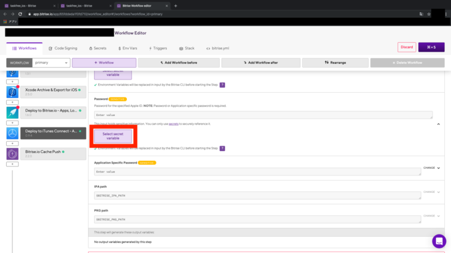Expand Change for IPA path
Image resolution: width=451 pixels, height=253 pixels.
pyautogui.click(x=431, y=192)
